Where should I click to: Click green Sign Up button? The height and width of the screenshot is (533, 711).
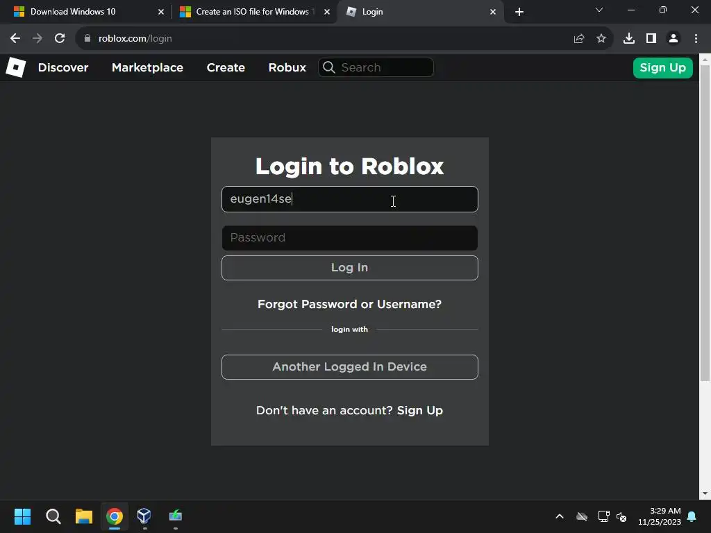pyautogui.click(x=662, y=68)
